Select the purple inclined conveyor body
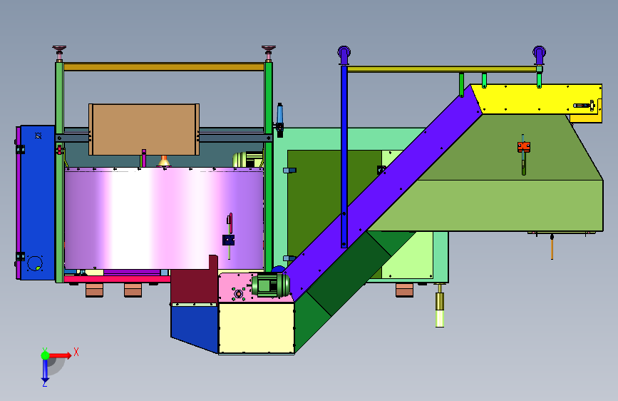 click(x=382, y=193)
